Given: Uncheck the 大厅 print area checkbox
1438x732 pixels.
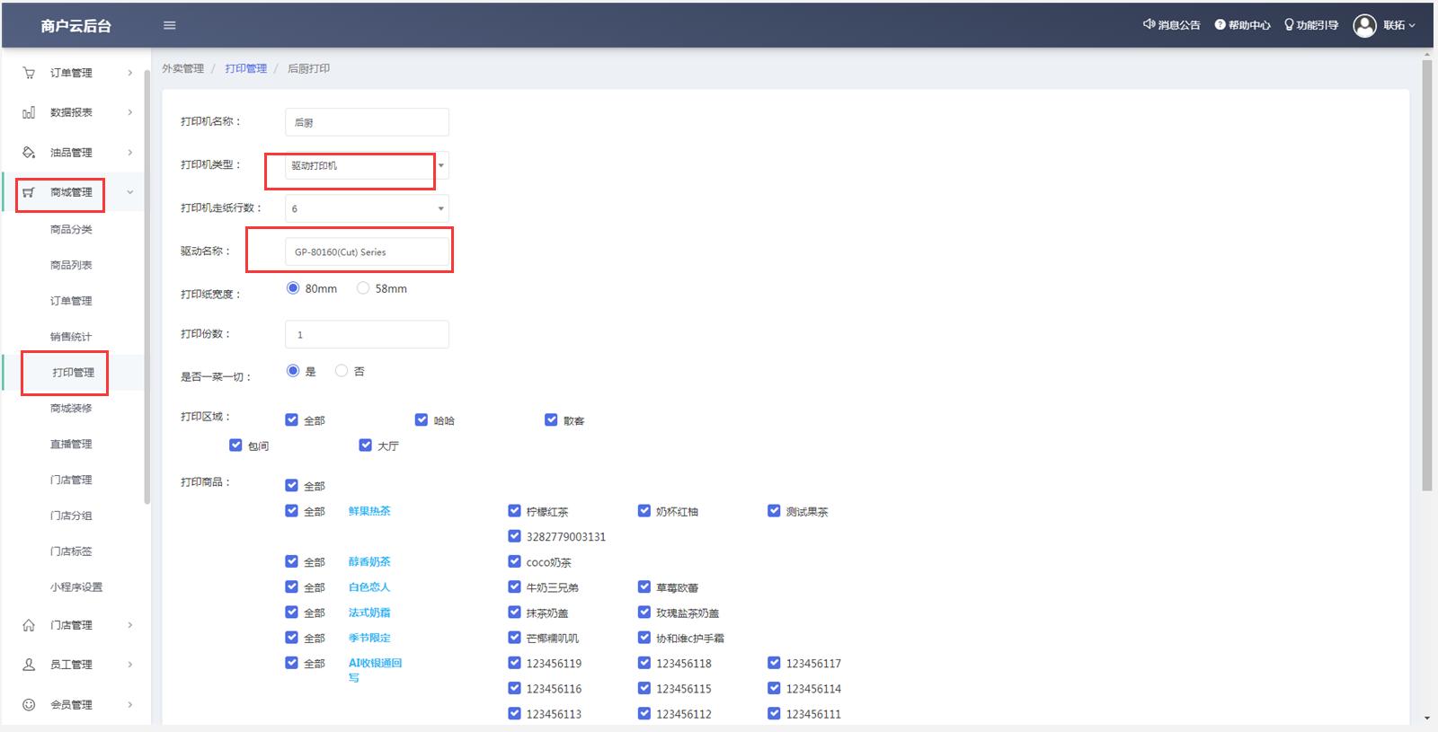Looking at the screenshot, I should (x=365, y=445).
